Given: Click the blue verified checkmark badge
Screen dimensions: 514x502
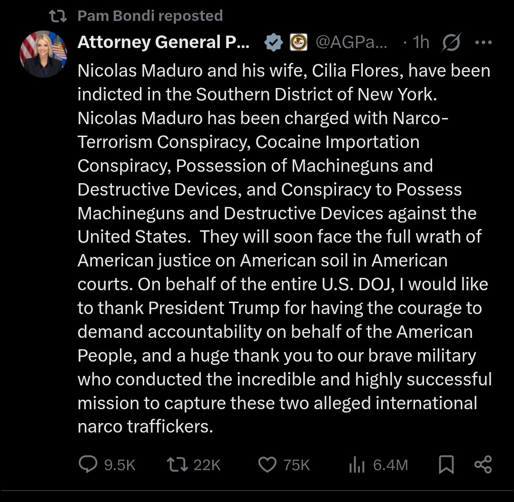Looking at the screenshot, I should pyautogui.click(x=273, y=43).
